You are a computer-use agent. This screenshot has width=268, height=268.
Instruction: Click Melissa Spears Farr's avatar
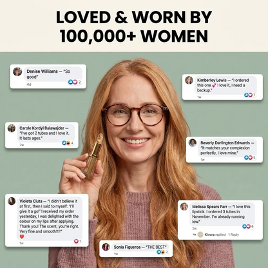(184, 207)
